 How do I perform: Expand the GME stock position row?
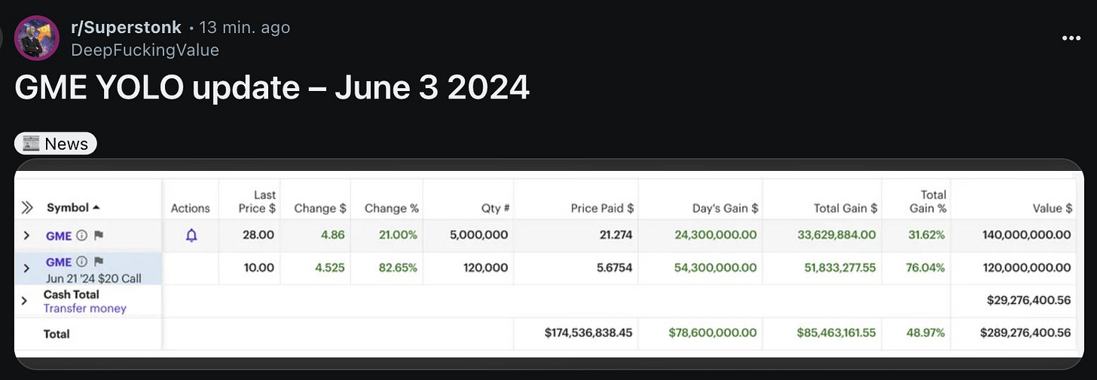click(27, 236)
